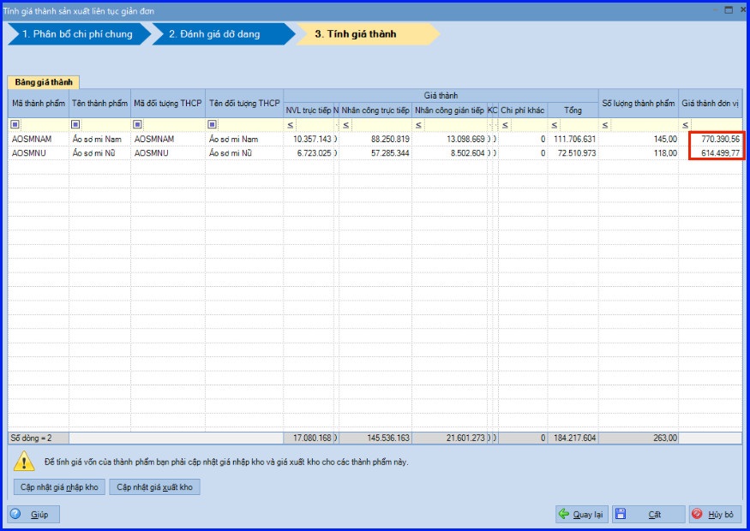Click the Số lượng thành phẩm column header
Viewport: 750px width, 531px height.
[x=639, y=104]
